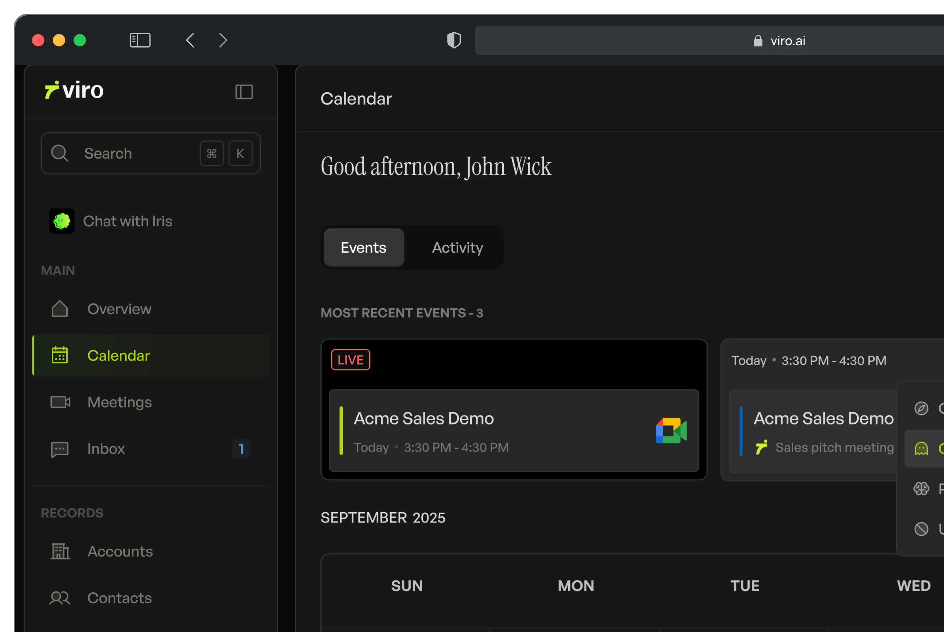Open Accounts in the sidebar
This screenshot has width=944, height=632.
point(151,551)
